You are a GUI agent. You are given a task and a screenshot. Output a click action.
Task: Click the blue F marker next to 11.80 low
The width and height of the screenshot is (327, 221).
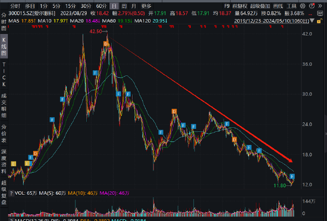pyautogui.click(x=292, y=176)
